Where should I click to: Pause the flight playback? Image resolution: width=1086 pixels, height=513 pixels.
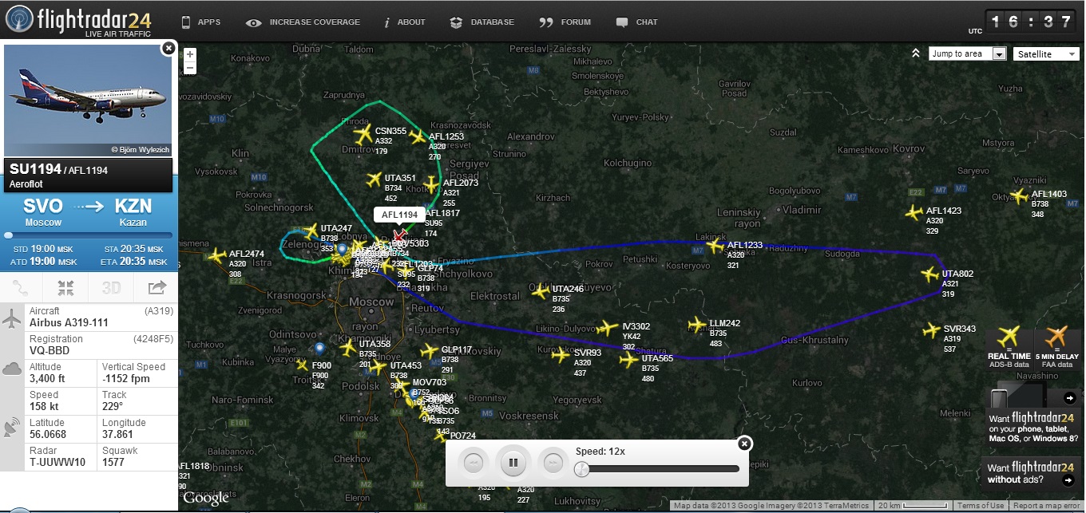coord(513,461)
